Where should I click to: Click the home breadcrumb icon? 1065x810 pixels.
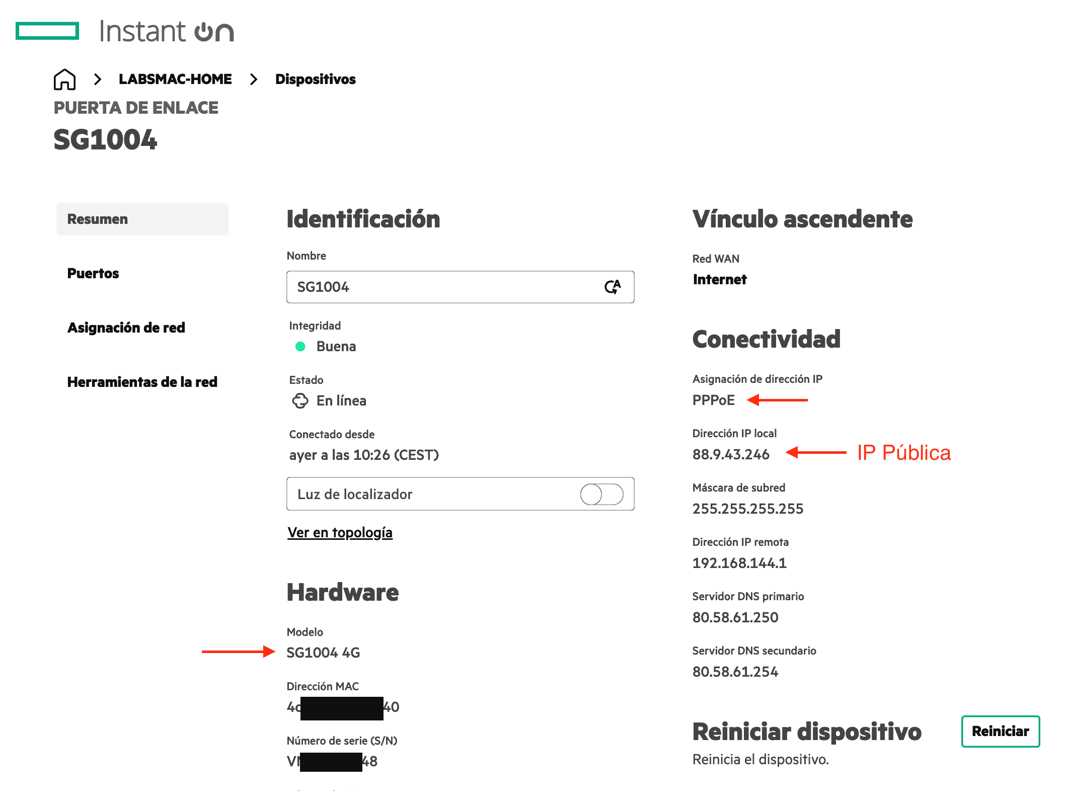(x=64, y=79)
